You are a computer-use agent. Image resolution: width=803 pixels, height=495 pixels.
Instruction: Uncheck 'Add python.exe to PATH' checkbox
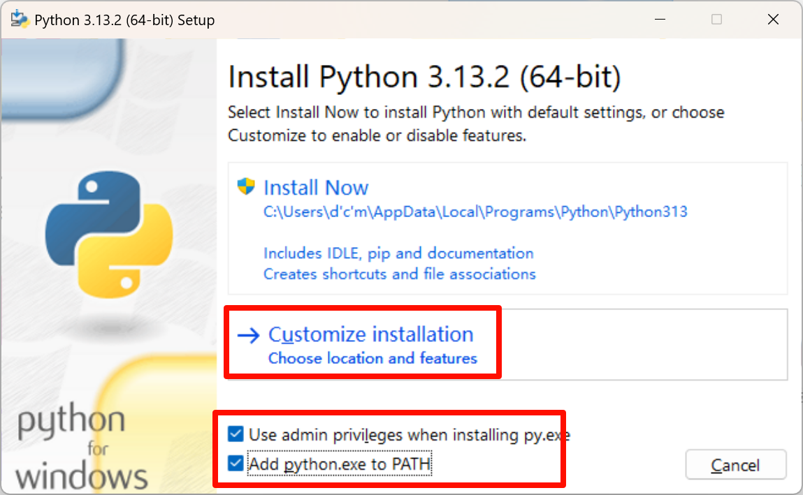click(x=236, y=463)
